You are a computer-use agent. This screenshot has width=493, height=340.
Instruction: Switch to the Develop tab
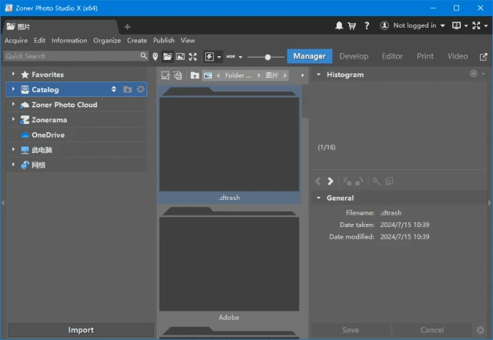click(354, 56)
